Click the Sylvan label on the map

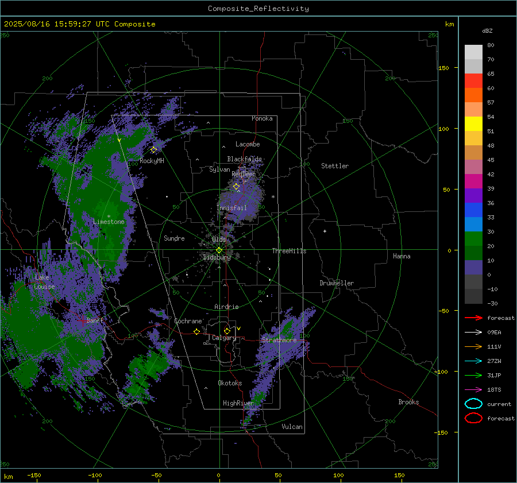(219, 169)
